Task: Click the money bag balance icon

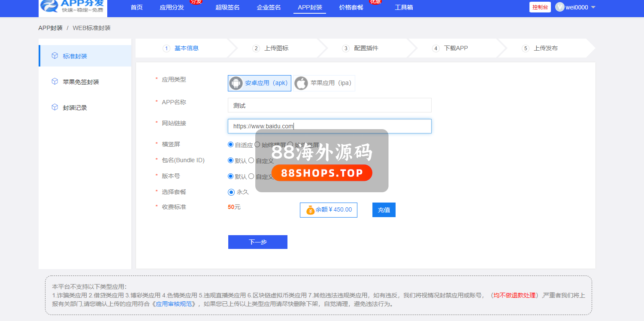Action: [x=310, y=210]
